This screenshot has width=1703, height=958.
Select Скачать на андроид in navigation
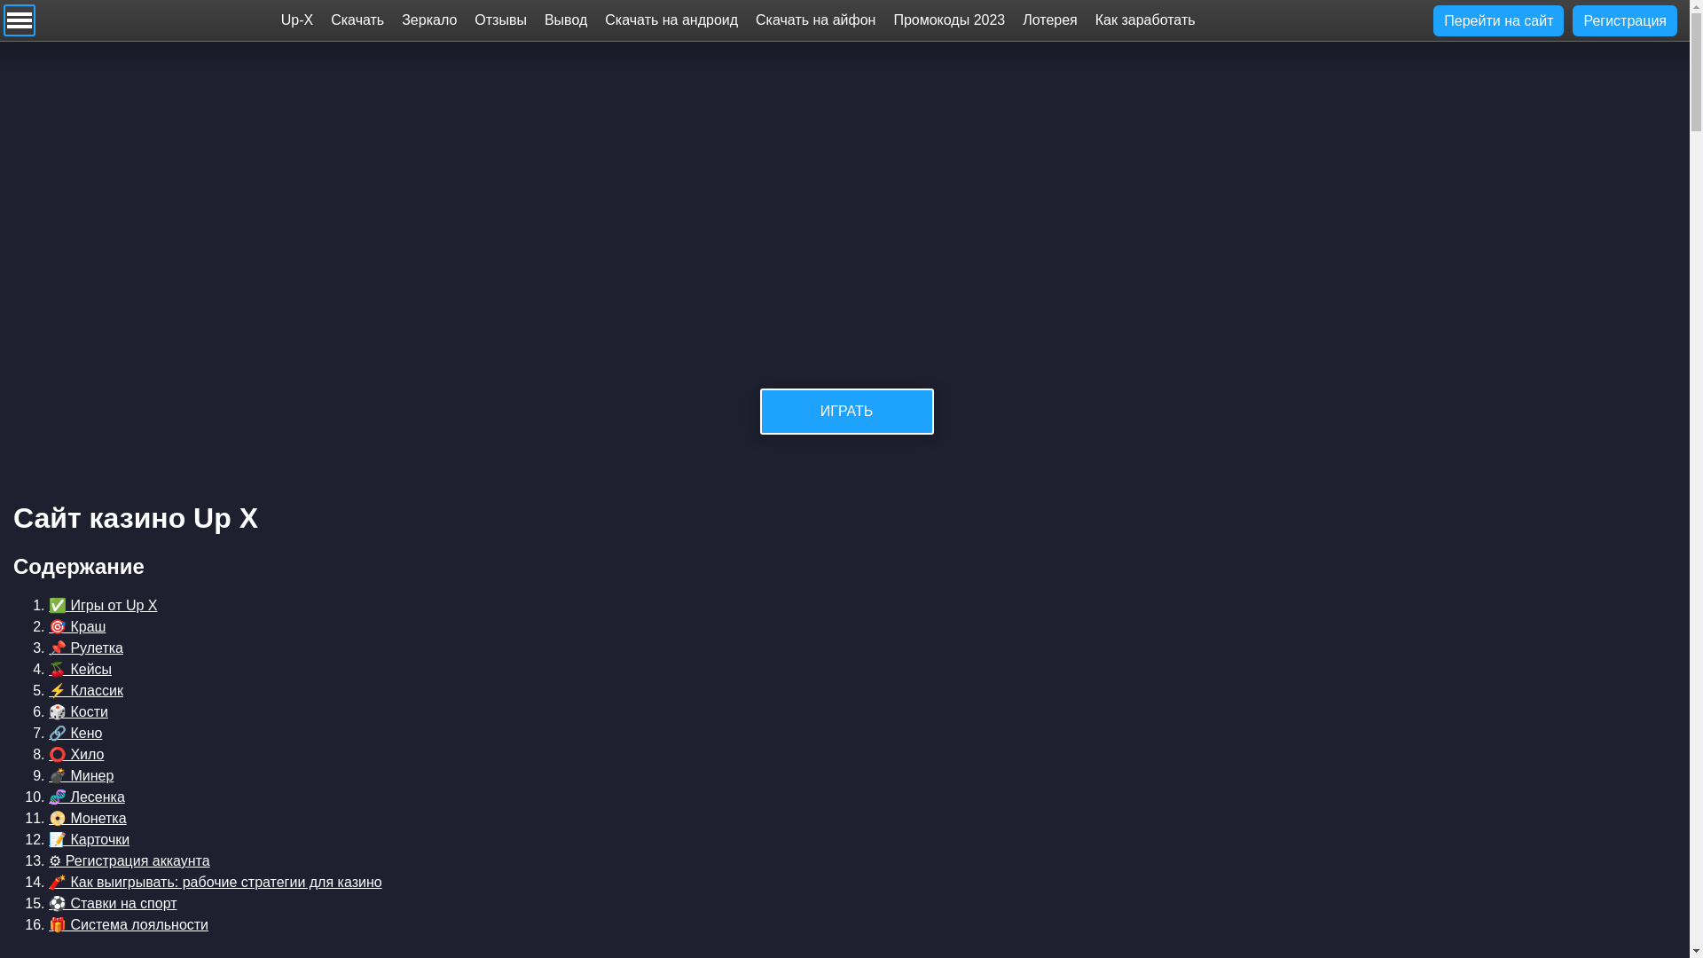point(671,20)
